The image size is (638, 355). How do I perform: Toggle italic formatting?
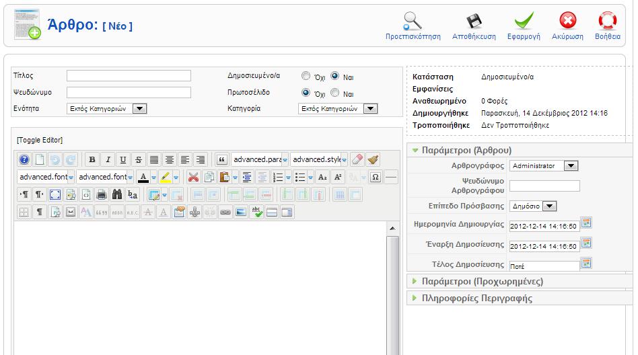tap(108, 159)
